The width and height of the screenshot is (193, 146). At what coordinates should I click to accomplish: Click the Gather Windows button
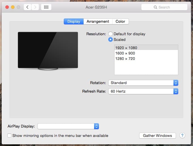point(157,135)
